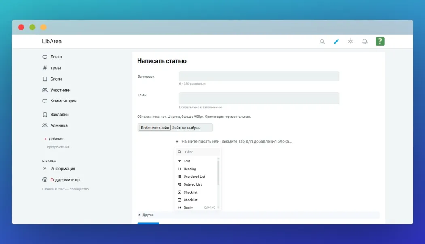Open notifications bell icon
Viewport: 425px width, 244px height.
coord(365,42)
